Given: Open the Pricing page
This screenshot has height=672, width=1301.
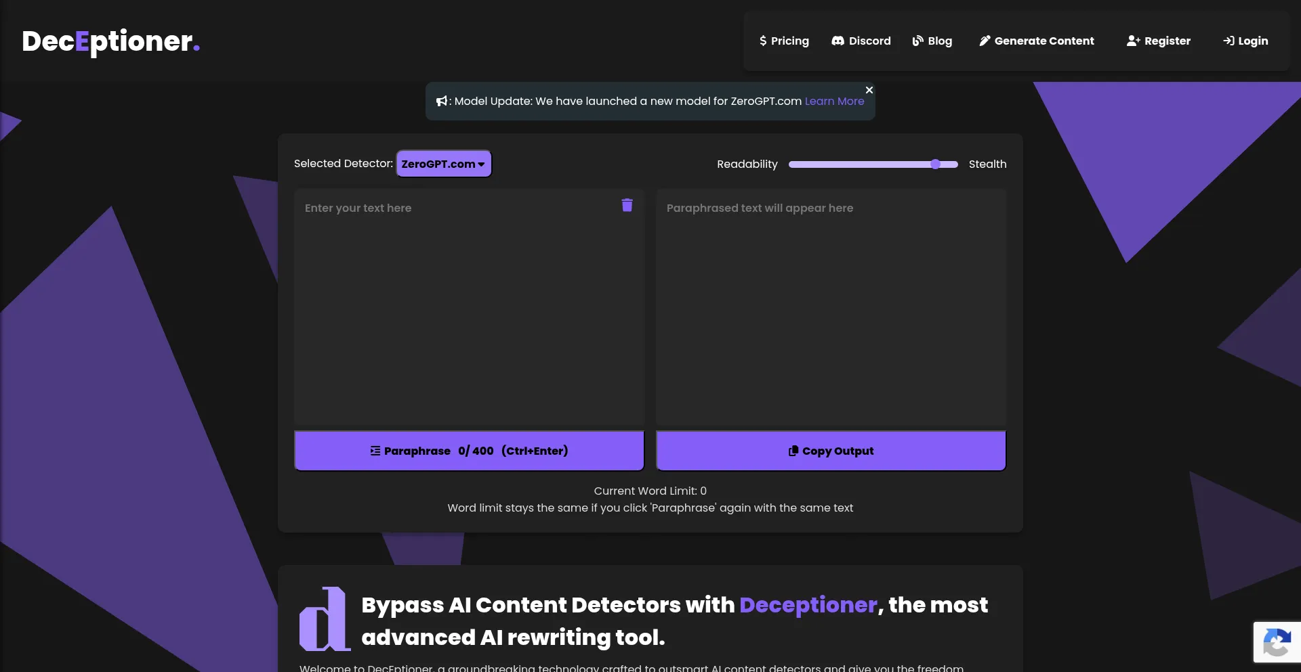Looking at the screenshot, I should tap(784, 41).
